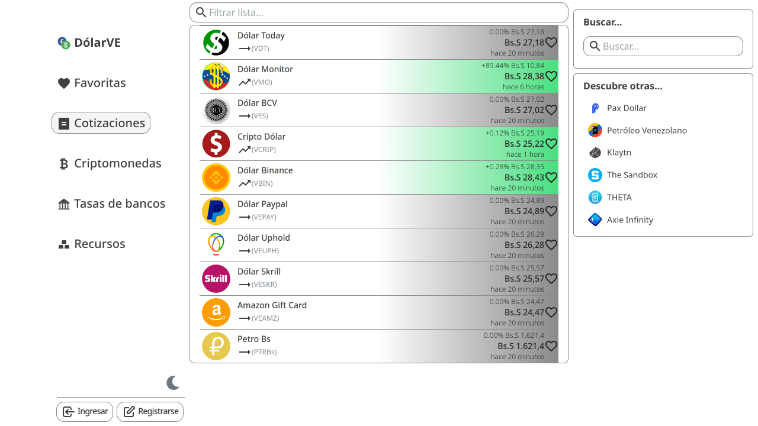Click the Petro Bs coin logo
Image resolution: width=758 pixels, height=426 pixels.
(216, 346)
